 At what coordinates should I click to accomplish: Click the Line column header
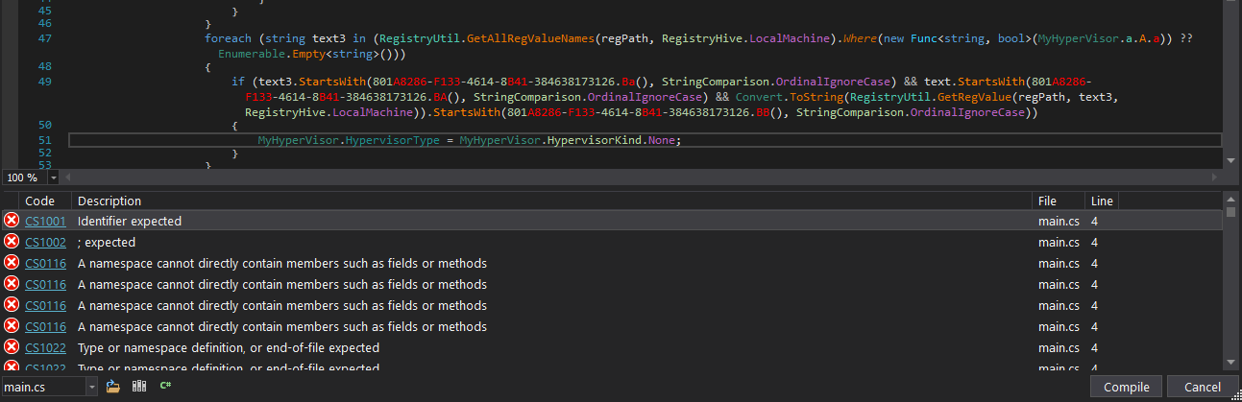pos(1101,201)
